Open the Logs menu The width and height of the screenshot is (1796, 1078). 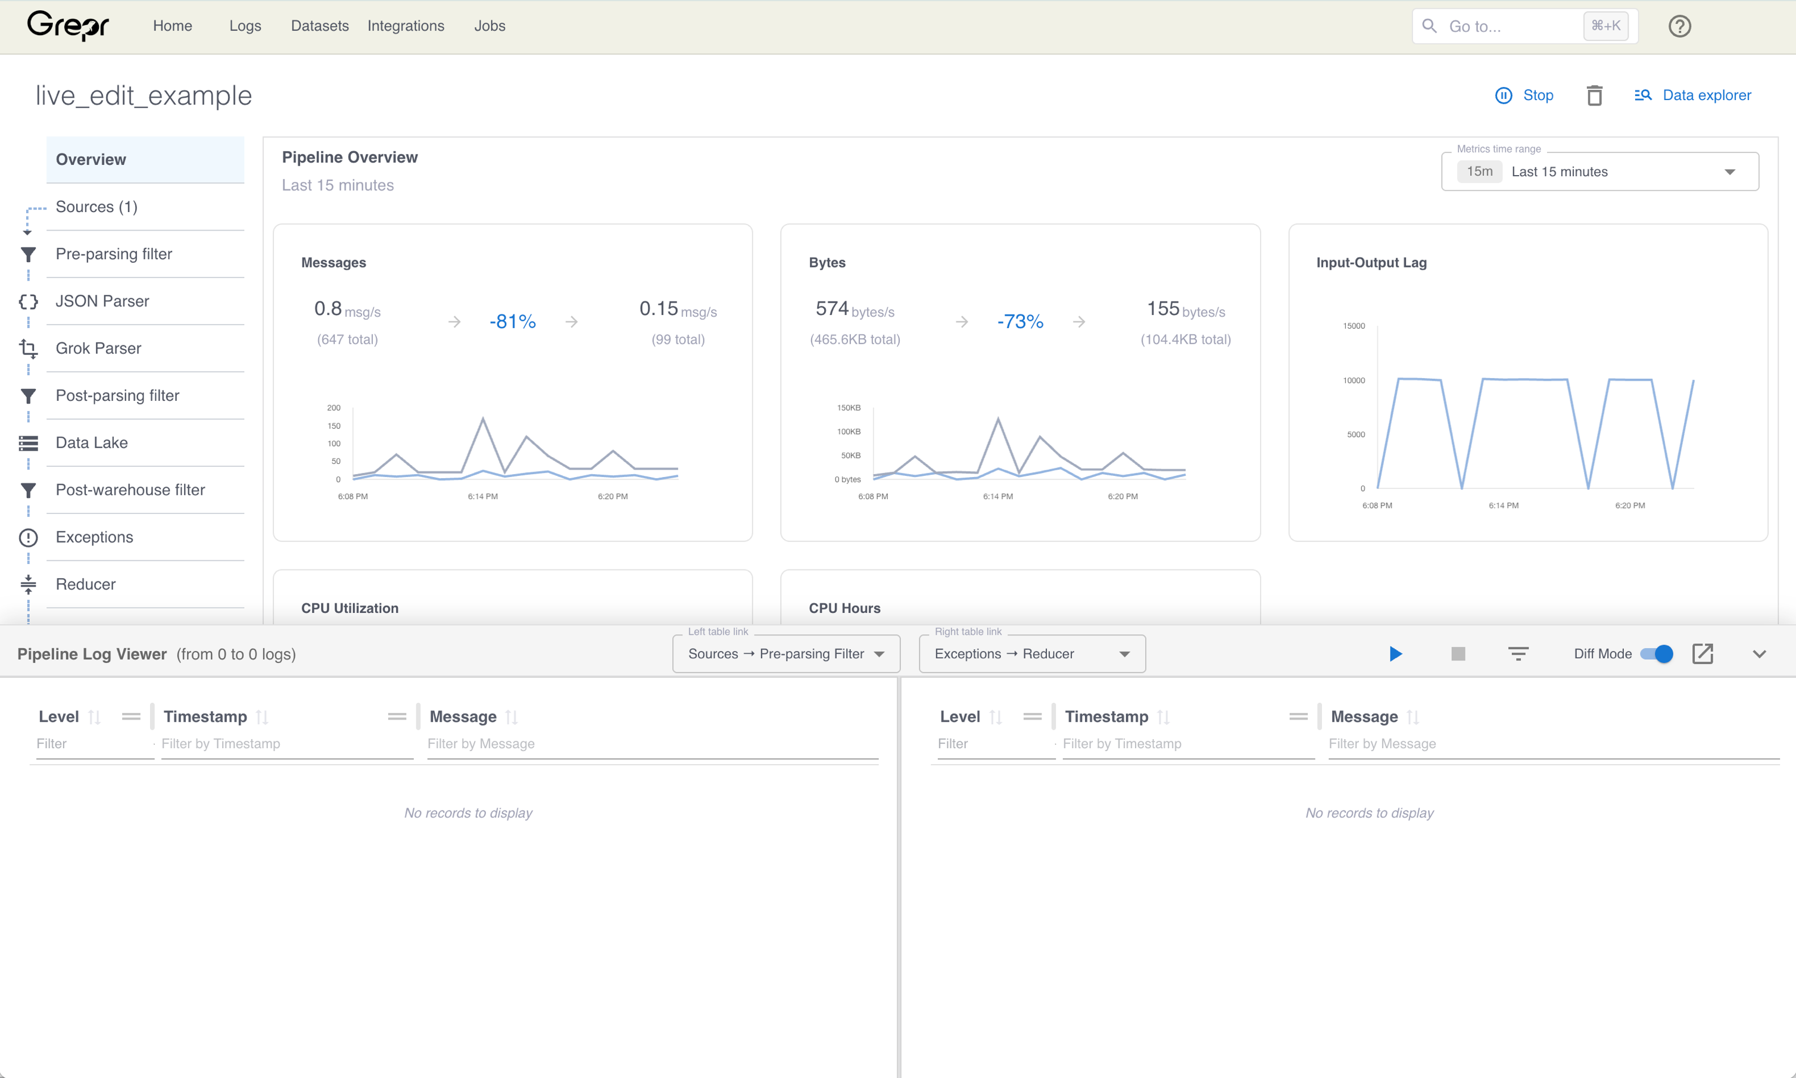[x=245, y=26]
